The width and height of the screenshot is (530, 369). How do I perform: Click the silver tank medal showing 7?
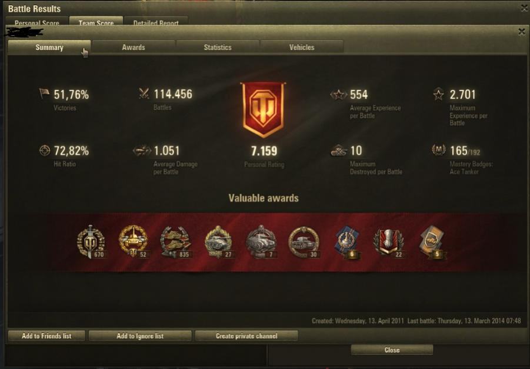261,242
